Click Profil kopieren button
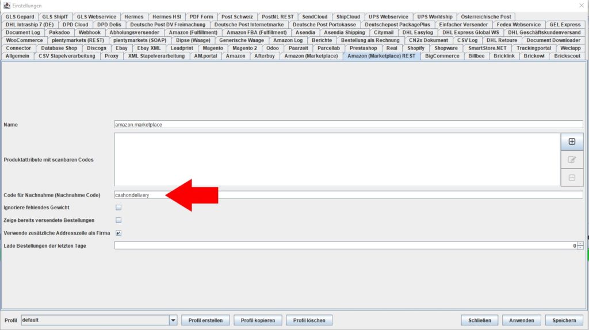Image resolution: width=589 pixels, height=330 pixels. tap(258, 320)
